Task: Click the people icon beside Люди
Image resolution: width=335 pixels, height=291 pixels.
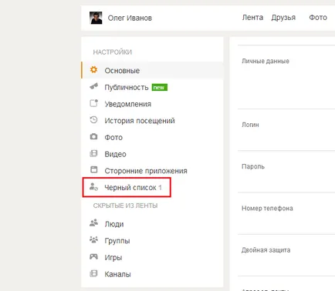Action: pyautogui.click(x=93, y=222)
